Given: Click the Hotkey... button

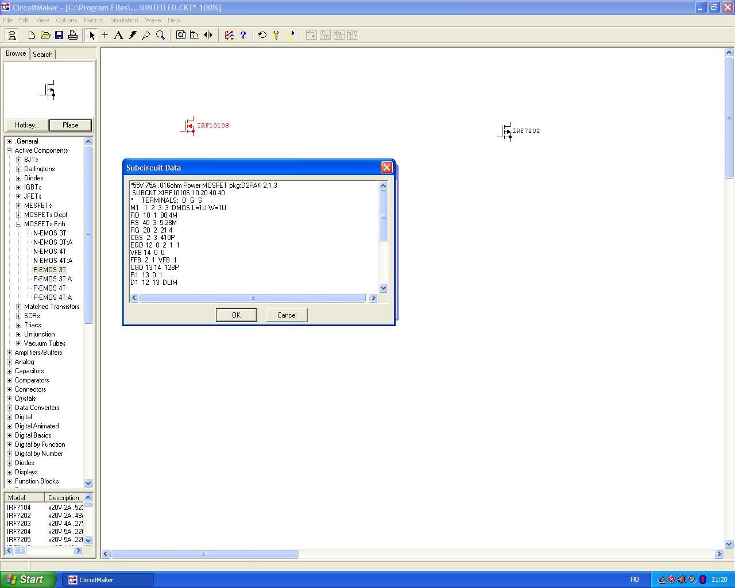Looking at the screenshot, I should (x=27, y=125).
